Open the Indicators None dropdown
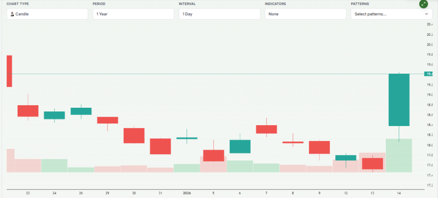Screen dimensions: 438x198 (305, 14)
